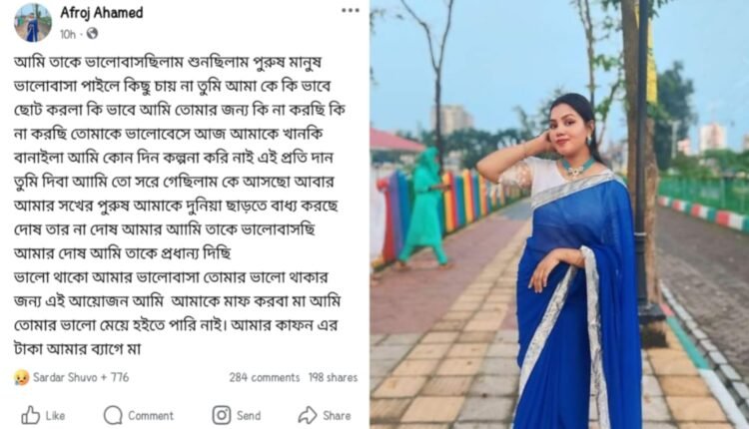Viewport: 749px width, 429px height.
Task: Click the Share button label
Action: (x=337, y=416)
